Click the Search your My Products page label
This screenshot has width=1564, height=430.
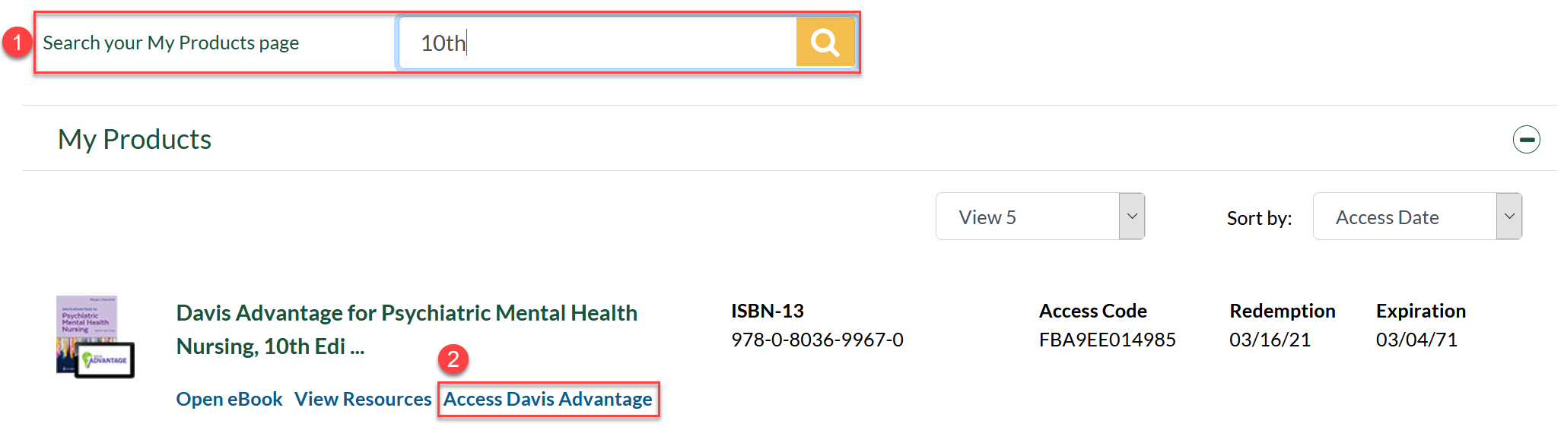pyautogui.click(x=171, y=43)
